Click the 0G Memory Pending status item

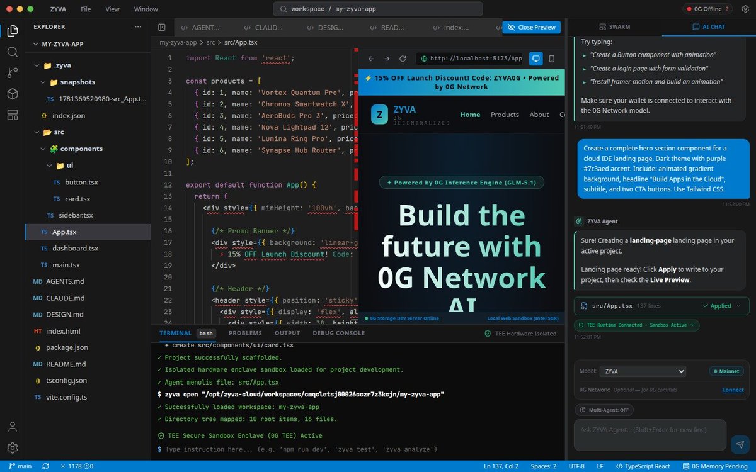(x=714, y=466)
